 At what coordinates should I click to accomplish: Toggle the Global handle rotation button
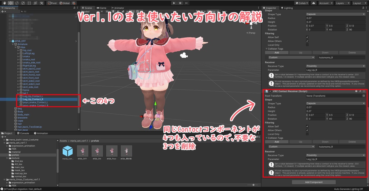point(64,3)
